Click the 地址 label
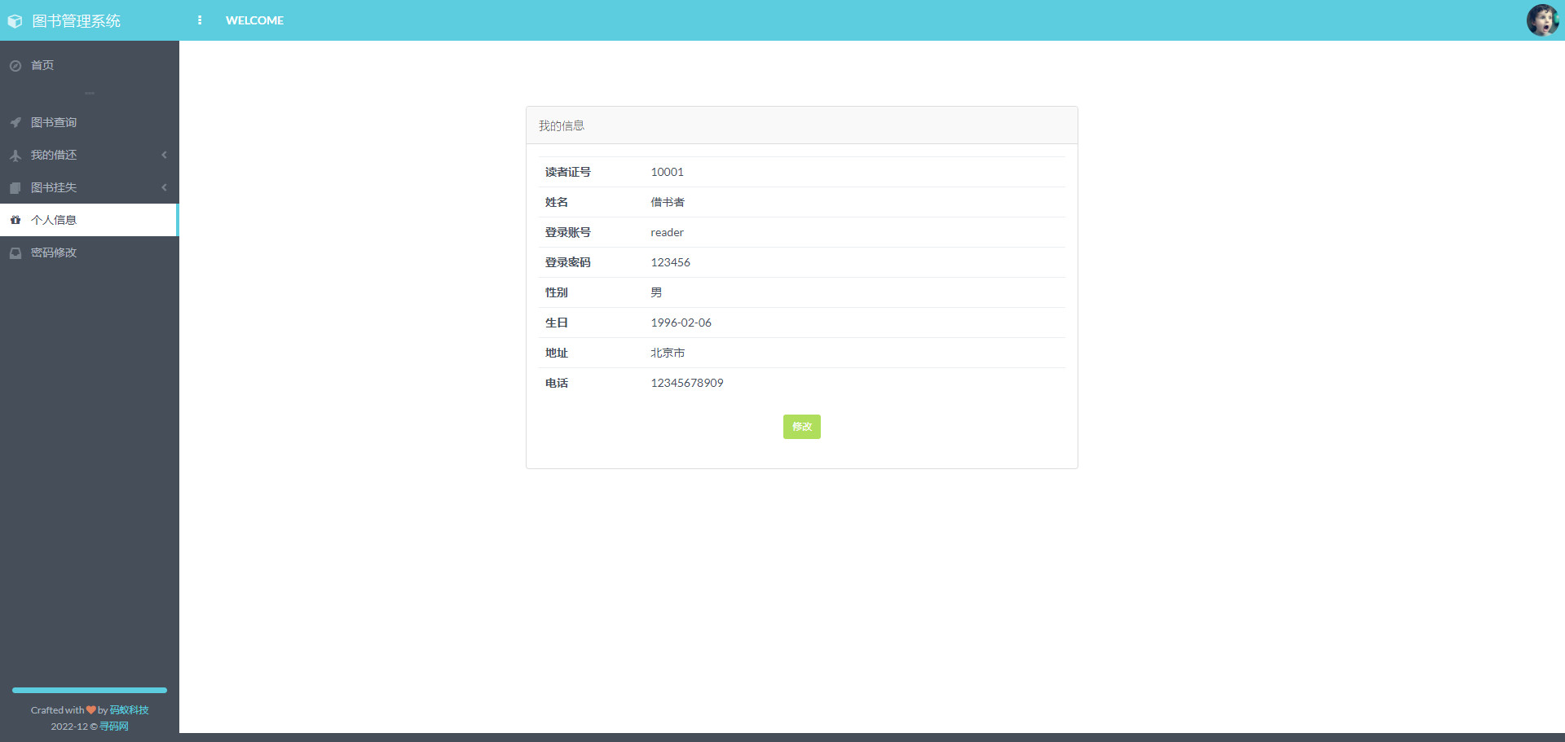1565x742 pixels. click(557, 353)
